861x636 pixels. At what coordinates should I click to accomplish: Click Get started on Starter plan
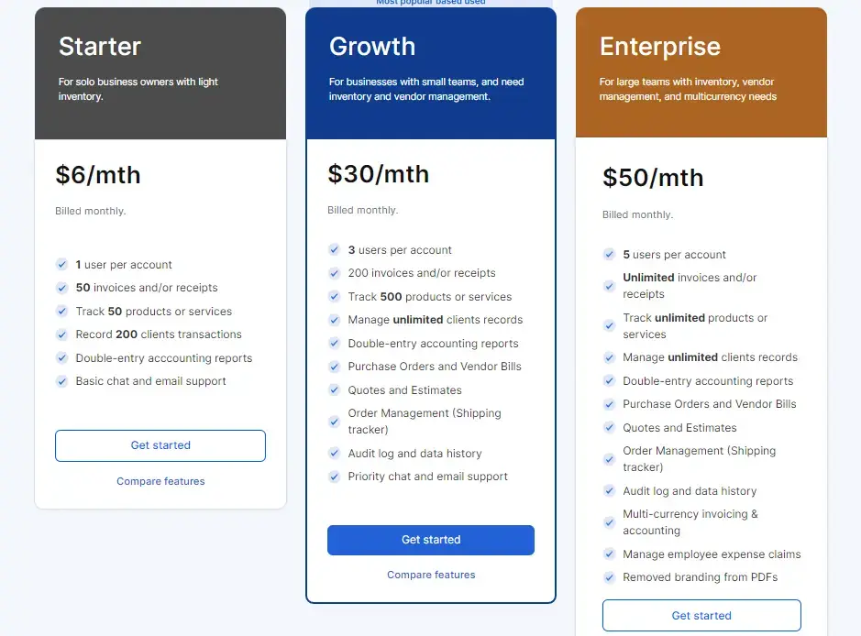160,445
